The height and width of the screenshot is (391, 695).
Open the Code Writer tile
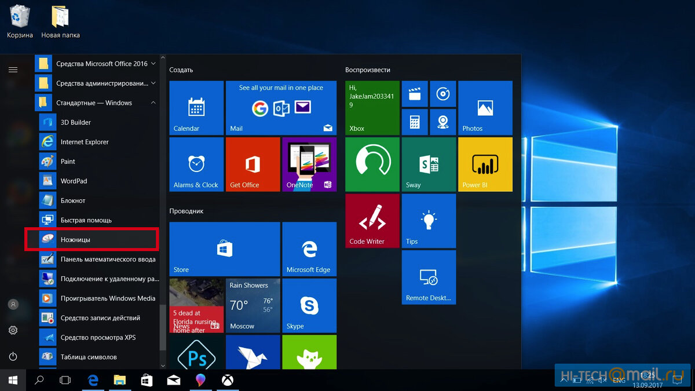click(x=372, y=221)
